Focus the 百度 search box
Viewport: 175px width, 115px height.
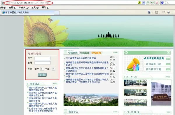[169, 3]
